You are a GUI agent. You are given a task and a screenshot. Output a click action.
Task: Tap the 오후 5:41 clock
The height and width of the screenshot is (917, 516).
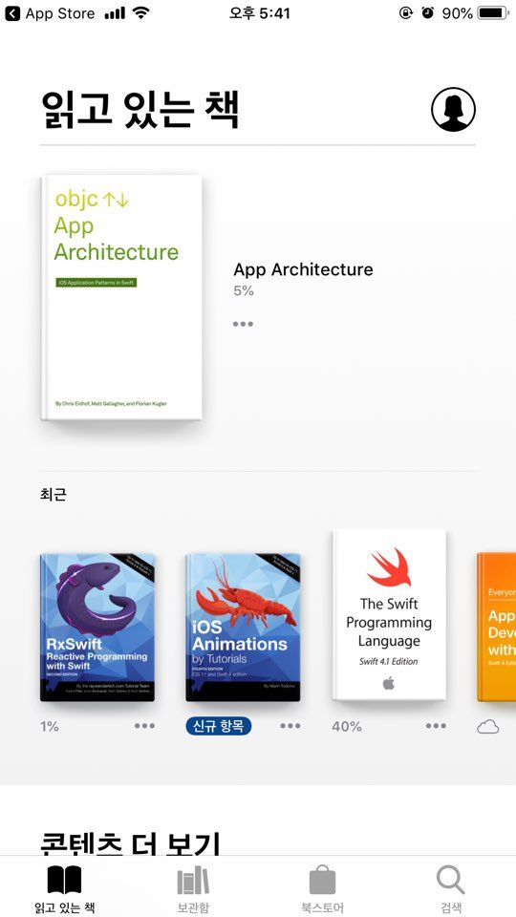(x=259, y=12)
